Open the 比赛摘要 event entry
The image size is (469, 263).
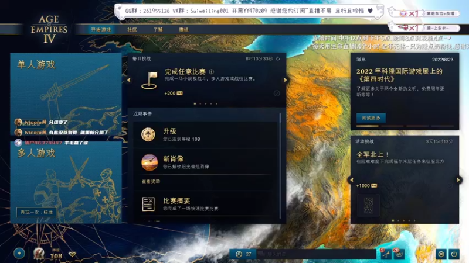pyautogui.click(x=206, y=204)
